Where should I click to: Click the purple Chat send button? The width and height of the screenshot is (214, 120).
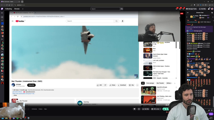click(x=211, y=114)
